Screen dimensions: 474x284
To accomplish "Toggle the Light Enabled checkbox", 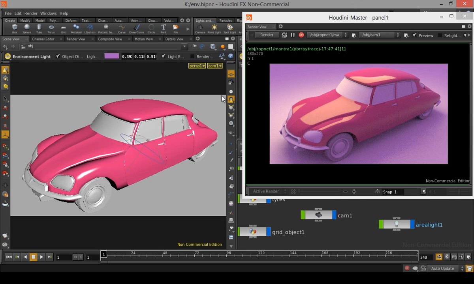I will [x=164, y=56].
